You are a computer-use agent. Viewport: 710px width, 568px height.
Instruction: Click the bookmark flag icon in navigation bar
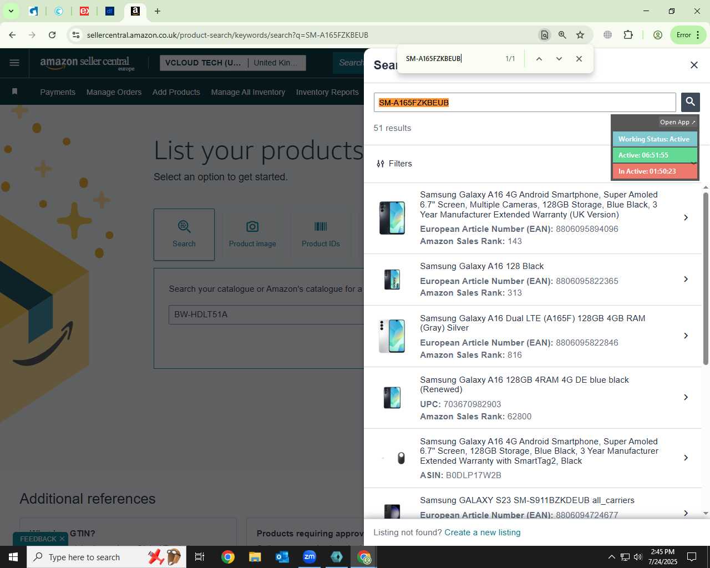coord(15,92)
